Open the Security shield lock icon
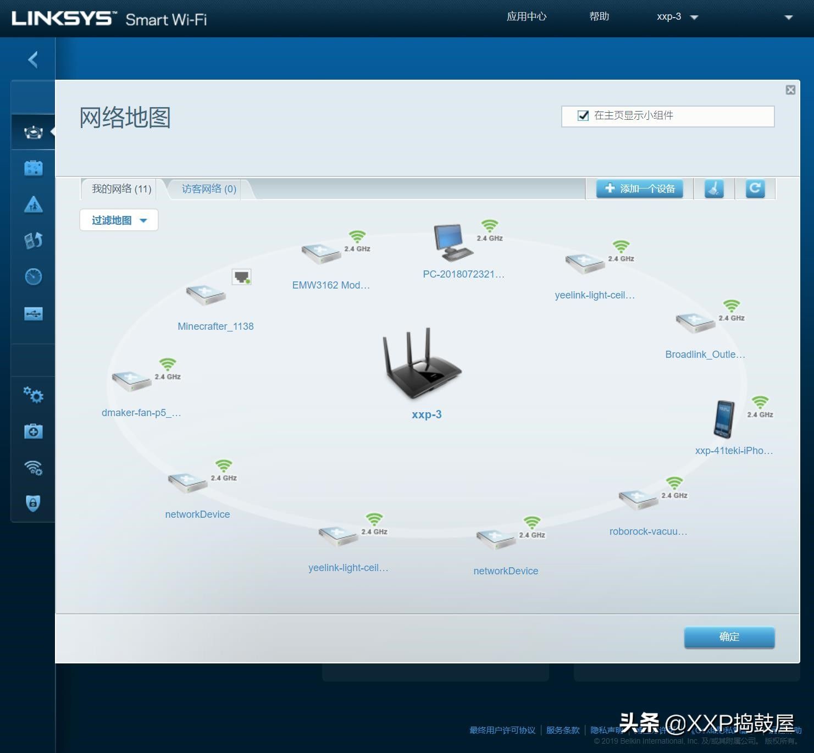This screenshot has height=753, width=814. click(x=33, y=503)
